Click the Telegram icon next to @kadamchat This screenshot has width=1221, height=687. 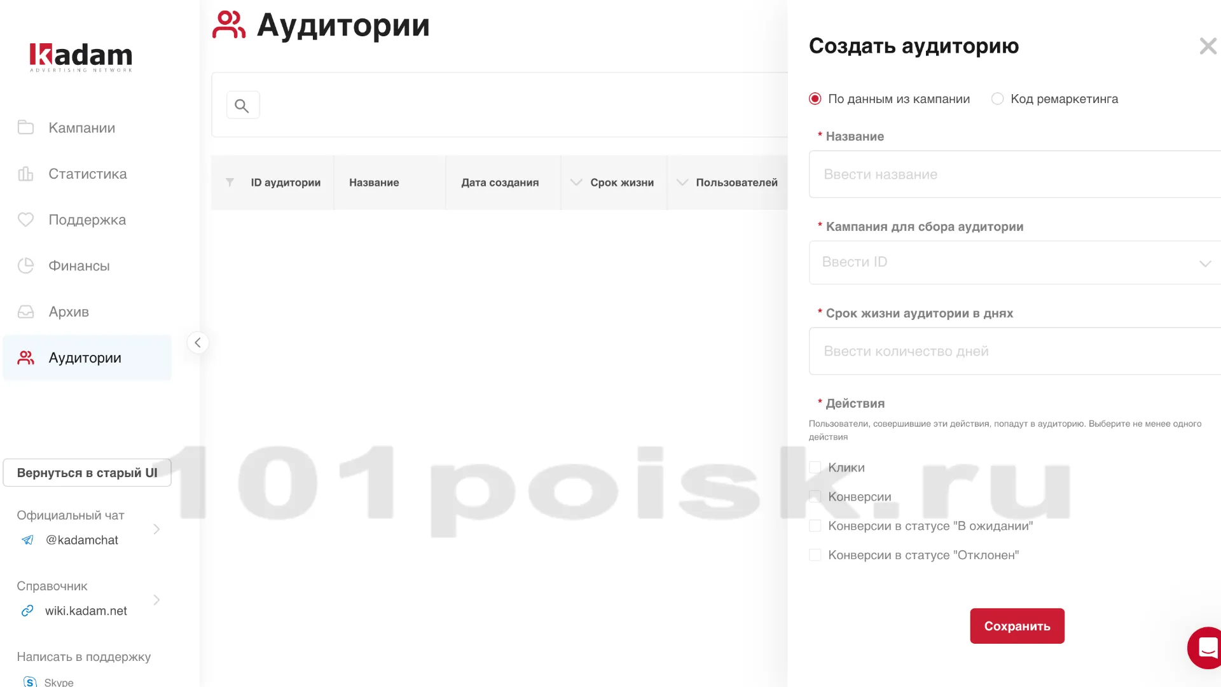[x=27, y=539]
